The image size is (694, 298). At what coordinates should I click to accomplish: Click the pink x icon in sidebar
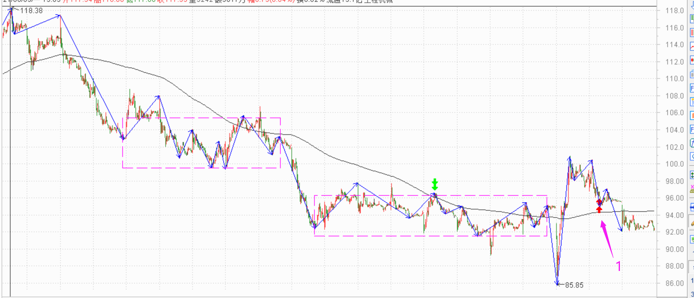pos(692,189)
